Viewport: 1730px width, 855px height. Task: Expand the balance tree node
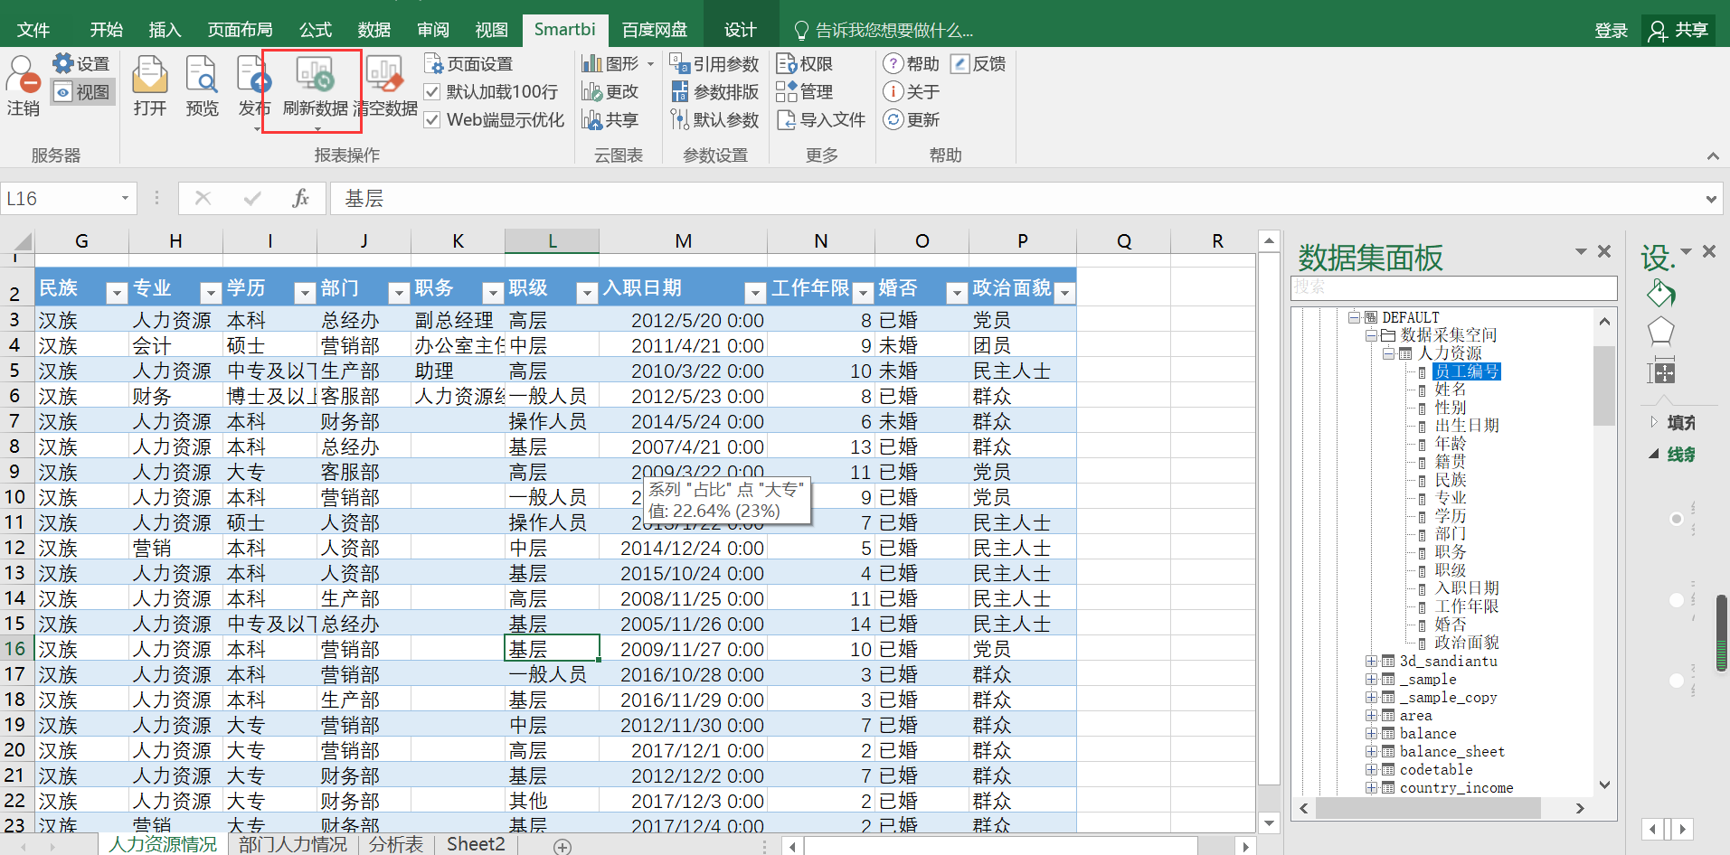point(1371,734)
